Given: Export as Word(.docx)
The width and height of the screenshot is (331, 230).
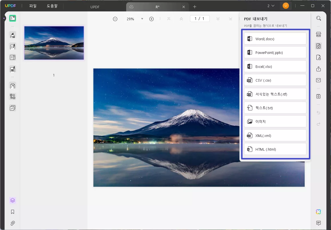Looking at the screenshot, I should (275, 39).
